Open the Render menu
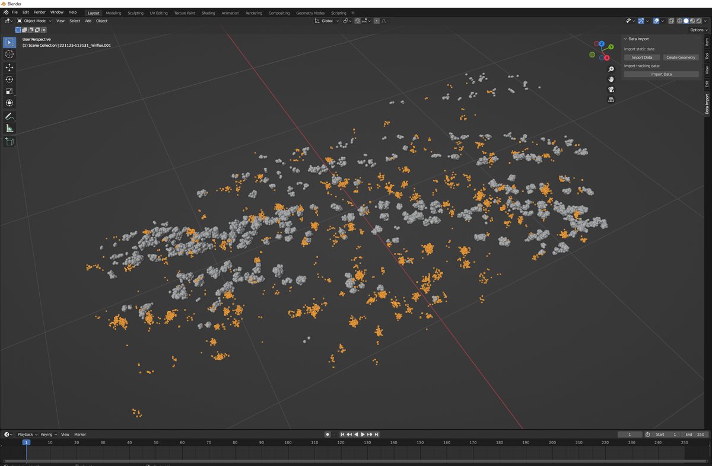Screen dimensions: 712x466 click(40, 12)
